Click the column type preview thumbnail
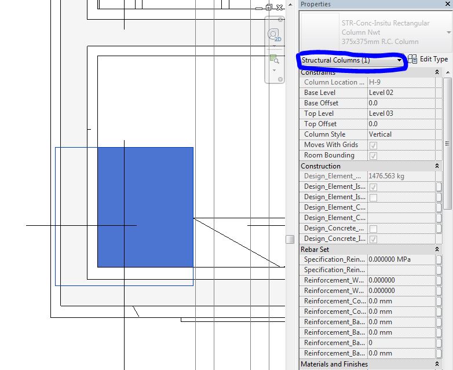 coord(320,32)
